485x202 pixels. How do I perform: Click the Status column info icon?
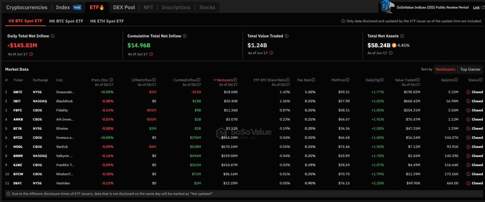[x=481, y=80]
